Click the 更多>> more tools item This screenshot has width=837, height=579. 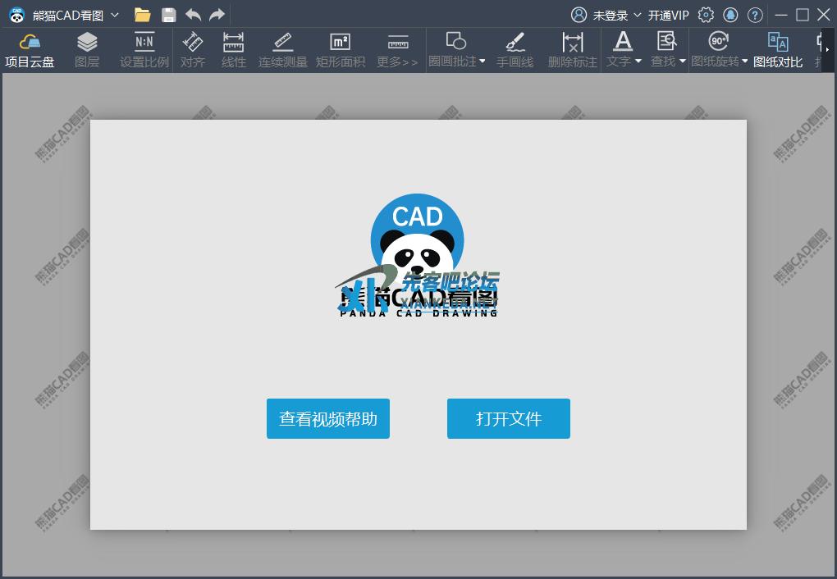[397, 50]
